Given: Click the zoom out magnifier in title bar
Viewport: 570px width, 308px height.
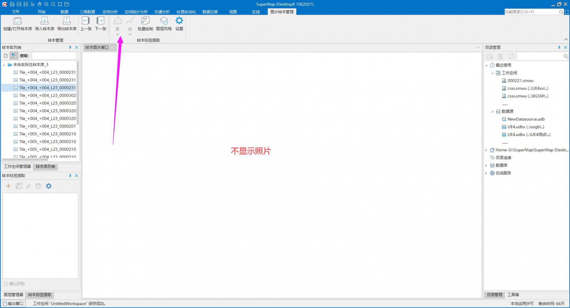Looking at the screenshot, I should pyautogui.click(x=53, y=4).
